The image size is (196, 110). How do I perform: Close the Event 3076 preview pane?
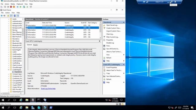[x=100, y=41]
